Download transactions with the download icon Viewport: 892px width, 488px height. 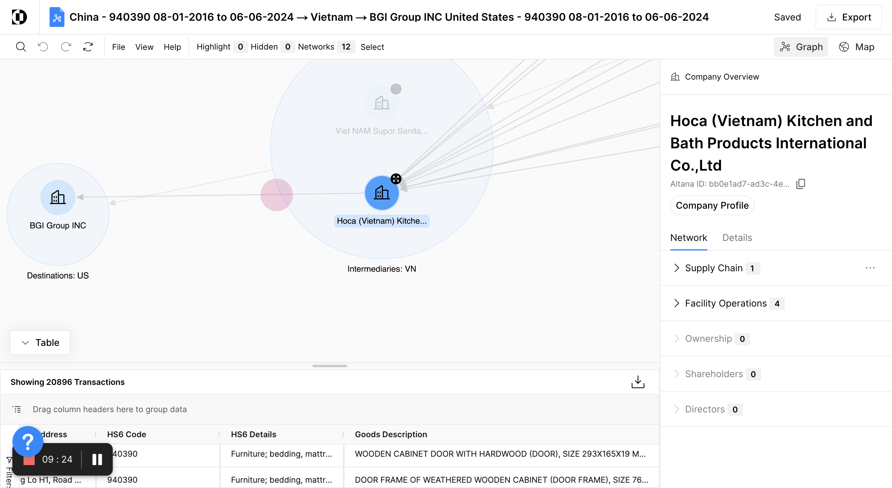click(637, 382)
